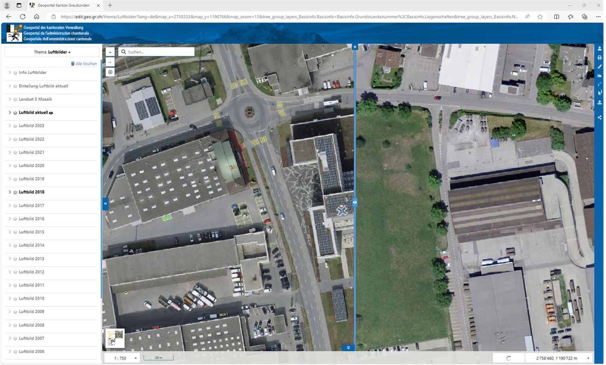Click the Alle löschen link
The height and width of the screenshot is (365, 606).
tap(84, 64)
